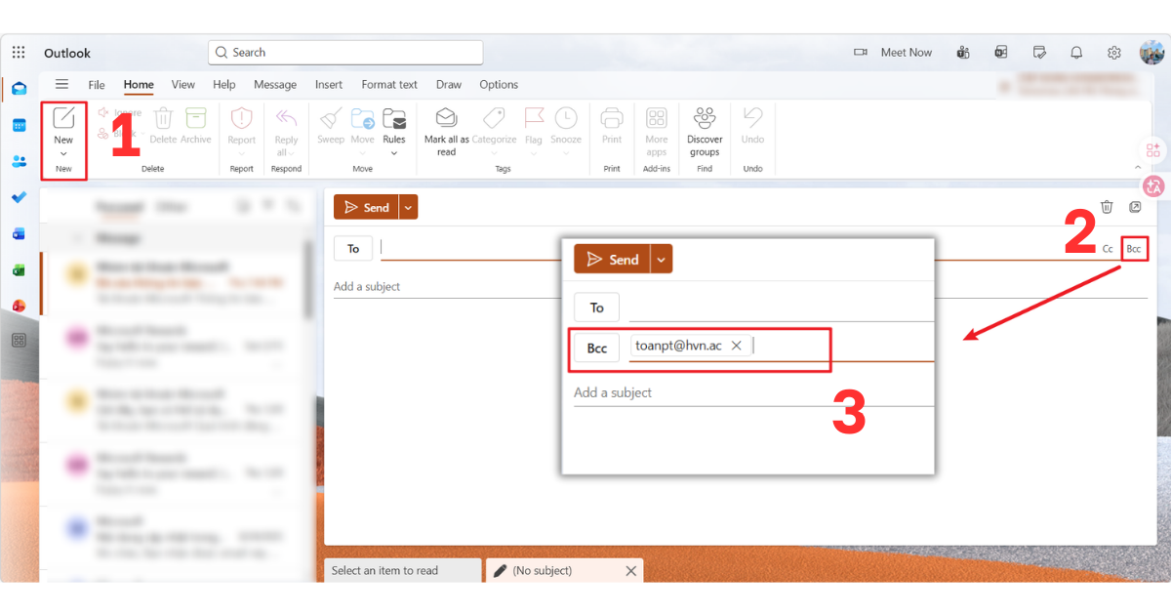Discard the draft with the trash icon
This screenshot has height=615, width=1171.
click(x=1108, y=206)
